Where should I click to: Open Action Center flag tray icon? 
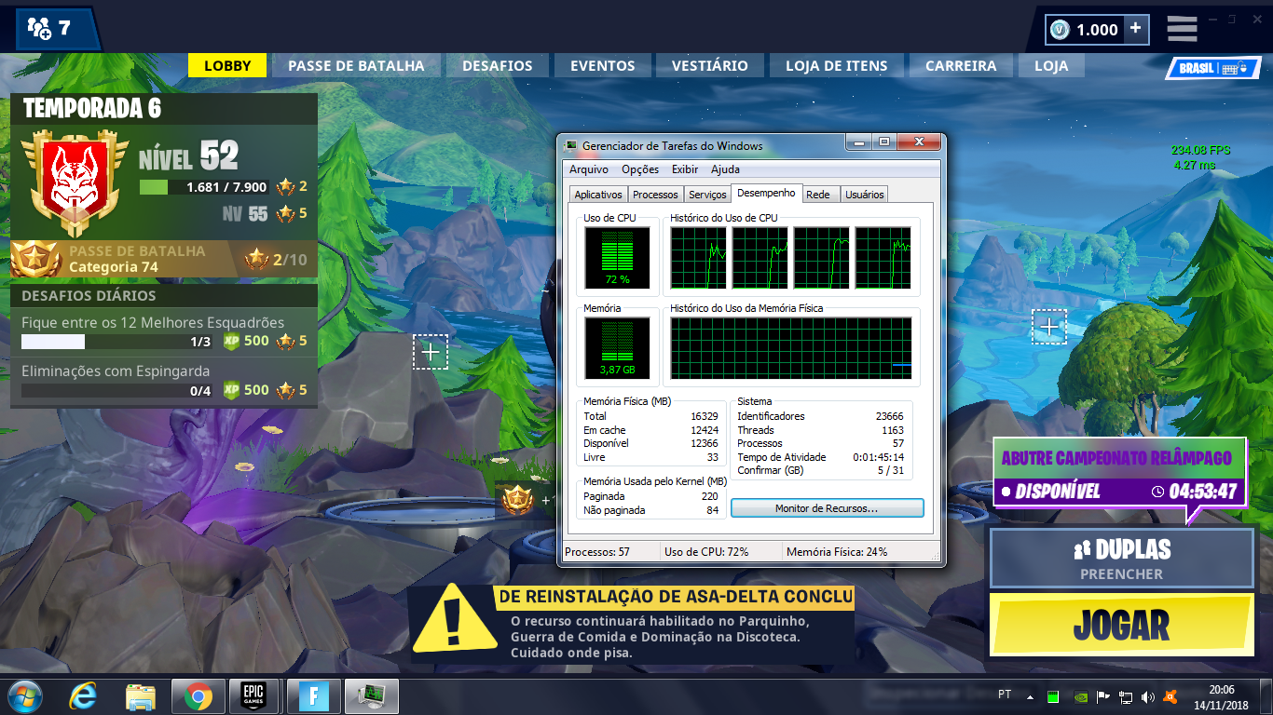pyautogui.click(x=1102, y=696)
